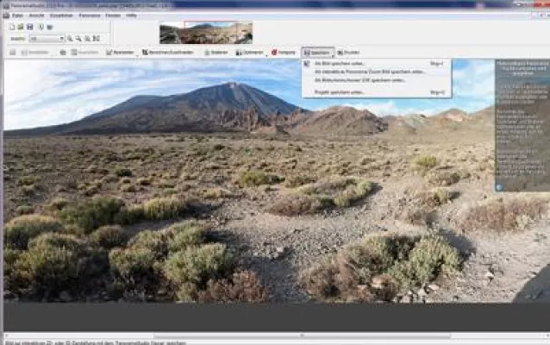
Task: Open the Ansicht menu
Action: [37, 16]
